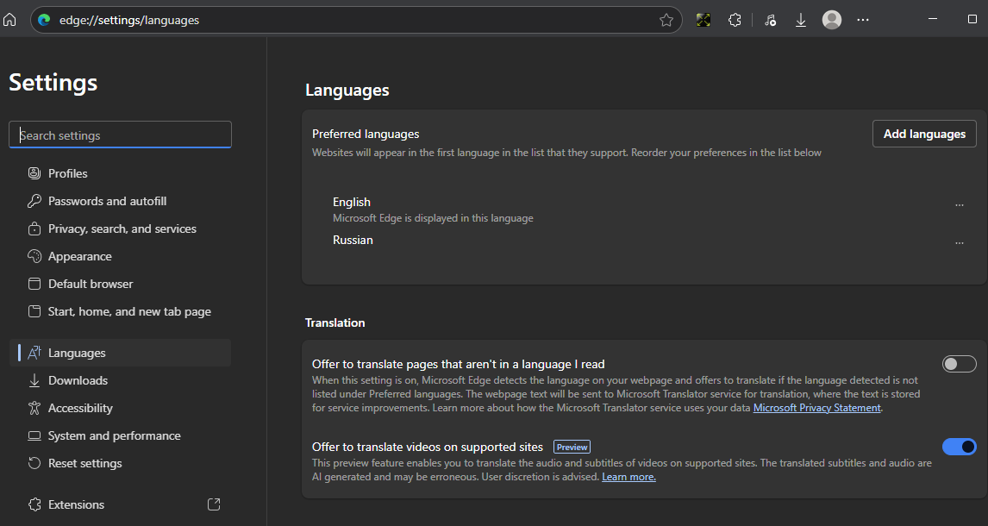Open the Downloads toolbar icon
This screenshot has height=526, width=988.
tap(801, 20)
